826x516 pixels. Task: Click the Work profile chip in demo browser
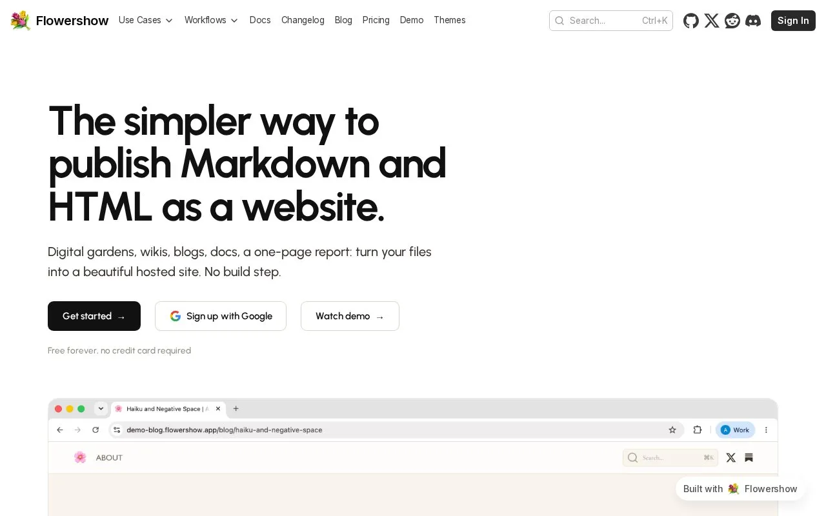click(x=735, y=430)
